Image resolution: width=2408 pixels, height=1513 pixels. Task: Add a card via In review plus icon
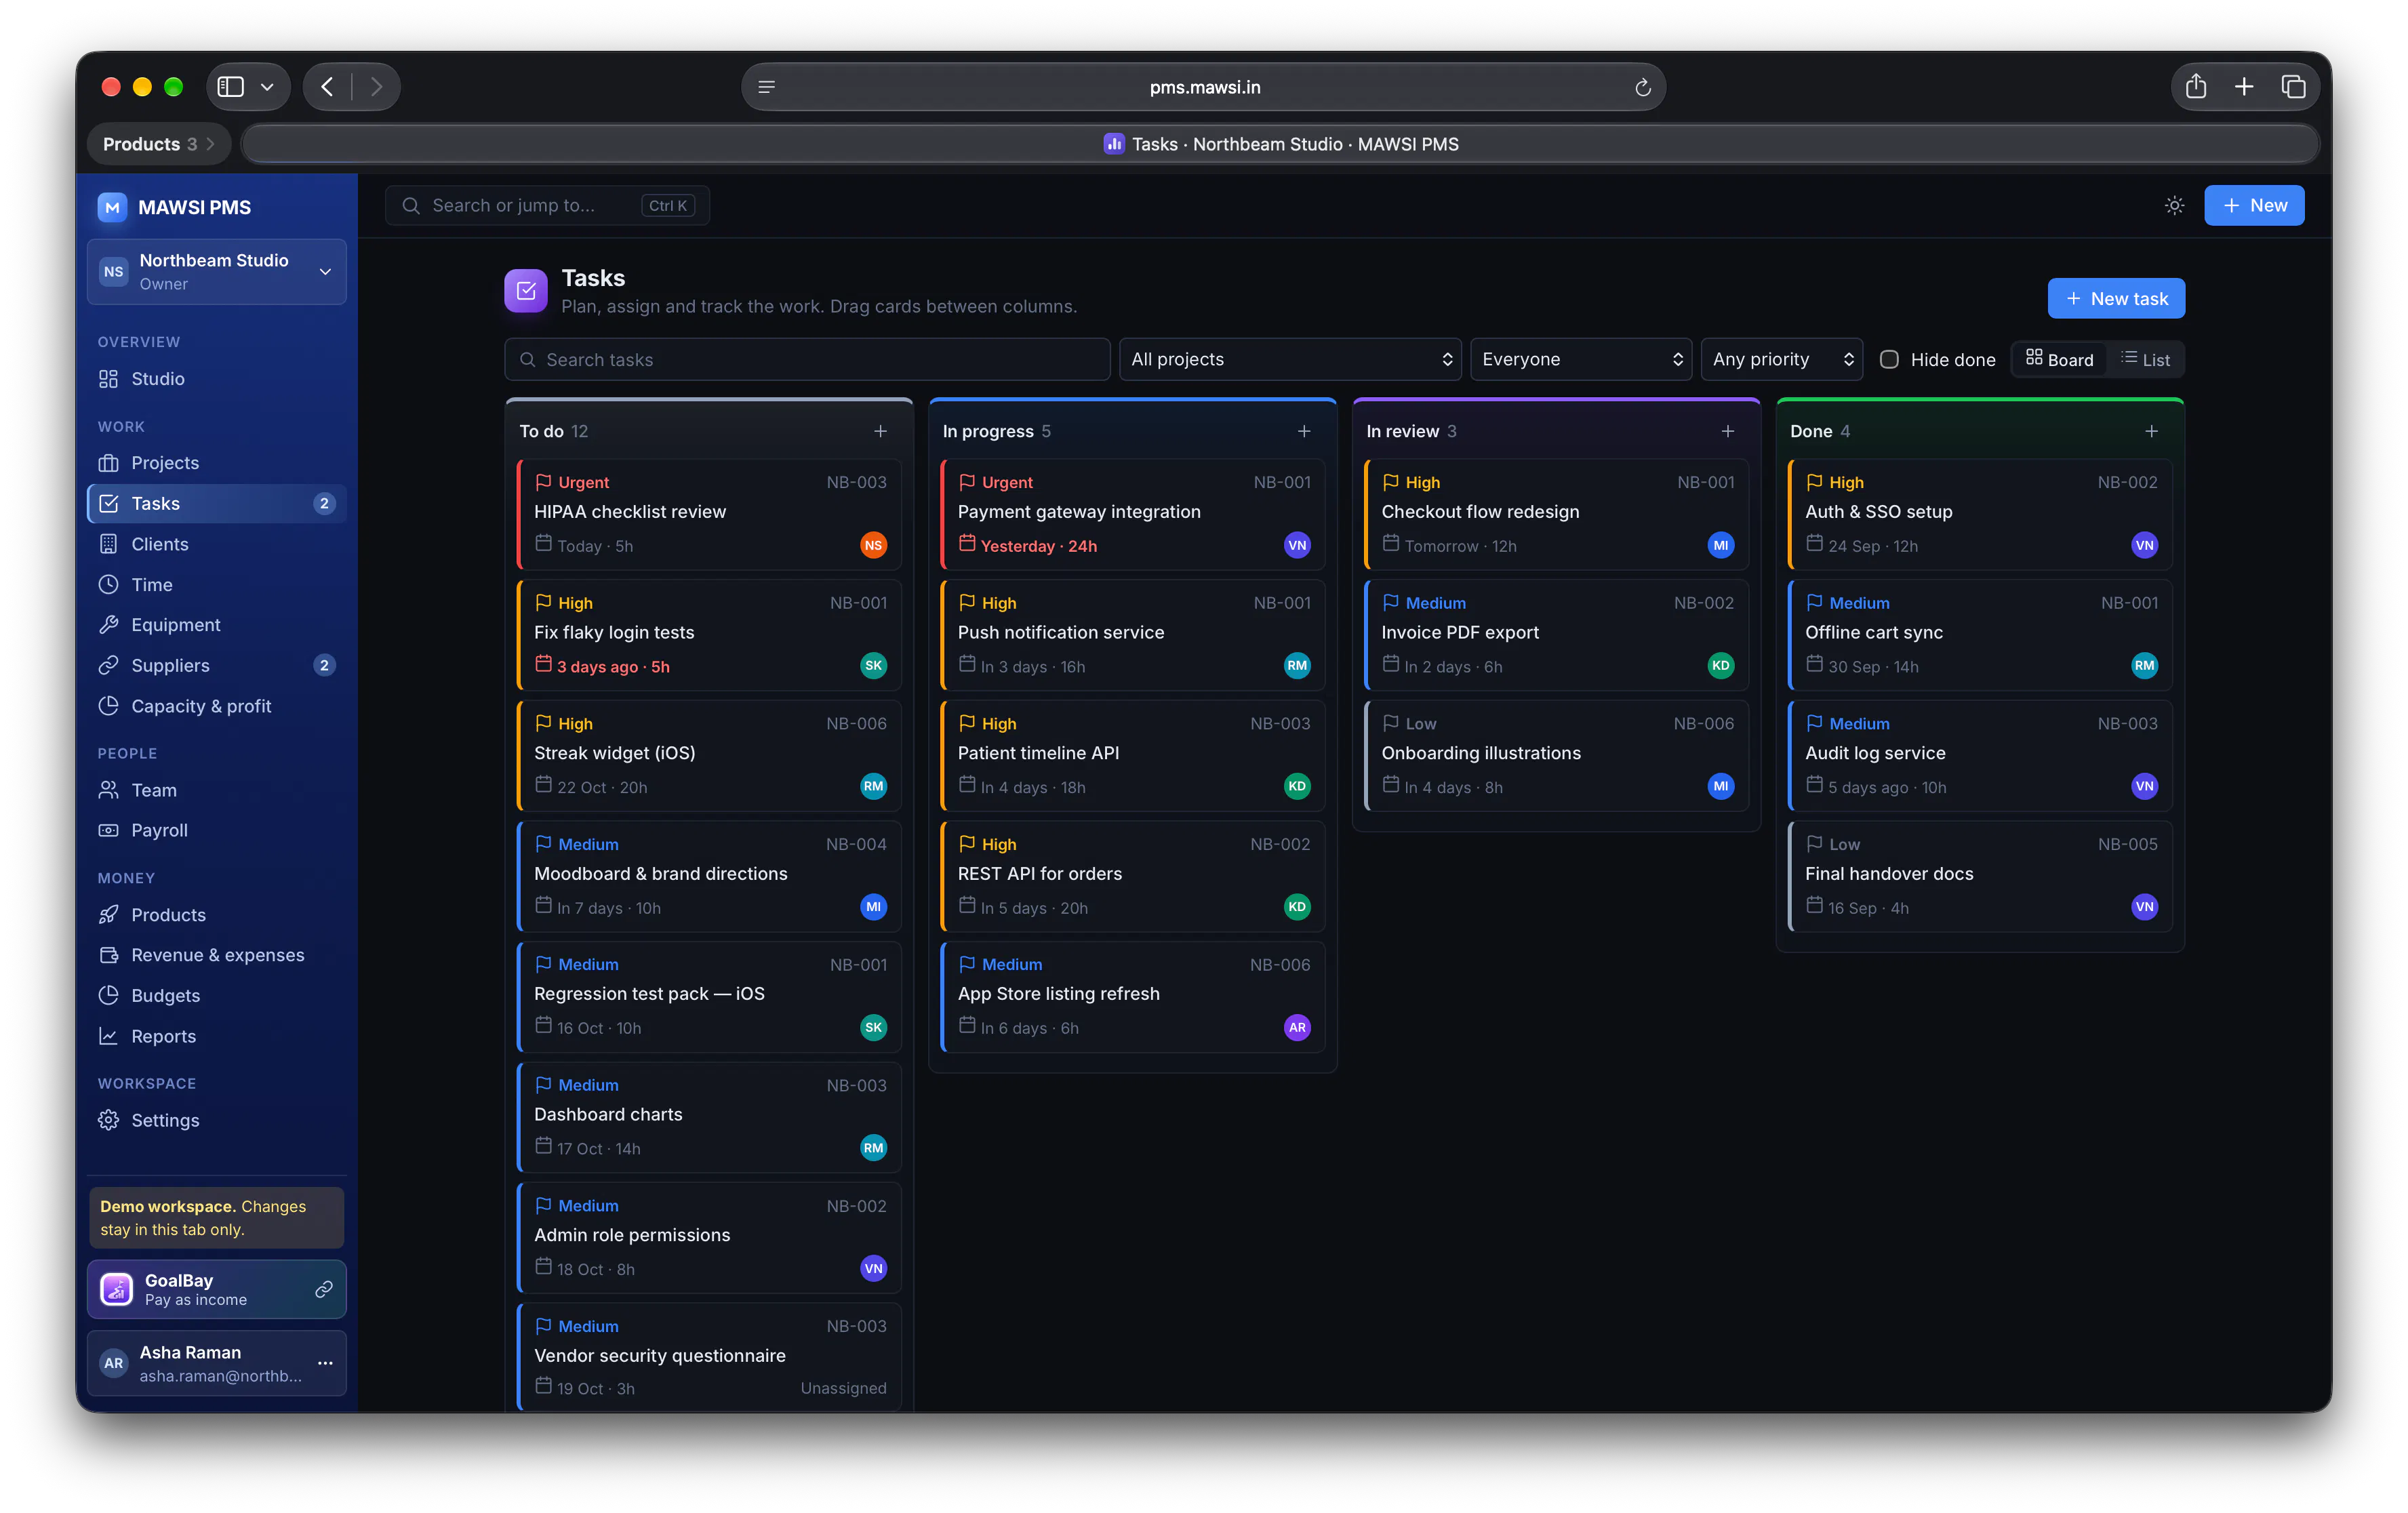point(1727,431)
